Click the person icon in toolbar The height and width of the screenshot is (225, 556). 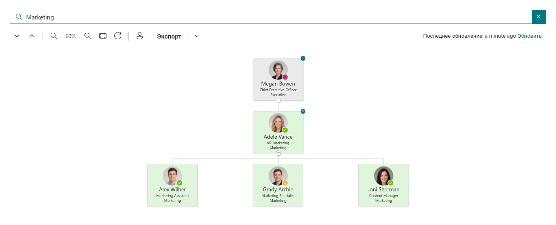pyautogui.click(x=140, y=36)
